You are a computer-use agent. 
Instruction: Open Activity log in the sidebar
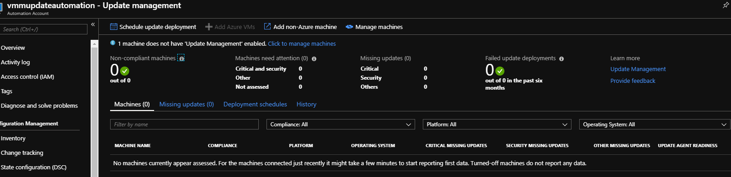[15, 62]
